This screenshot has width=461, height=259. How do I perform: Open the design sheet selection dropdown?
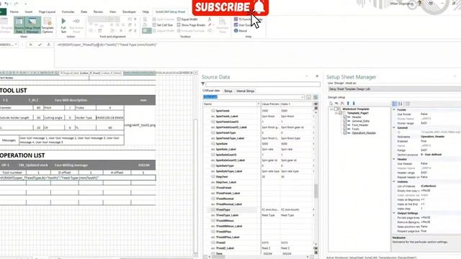[x=394, y=89]
